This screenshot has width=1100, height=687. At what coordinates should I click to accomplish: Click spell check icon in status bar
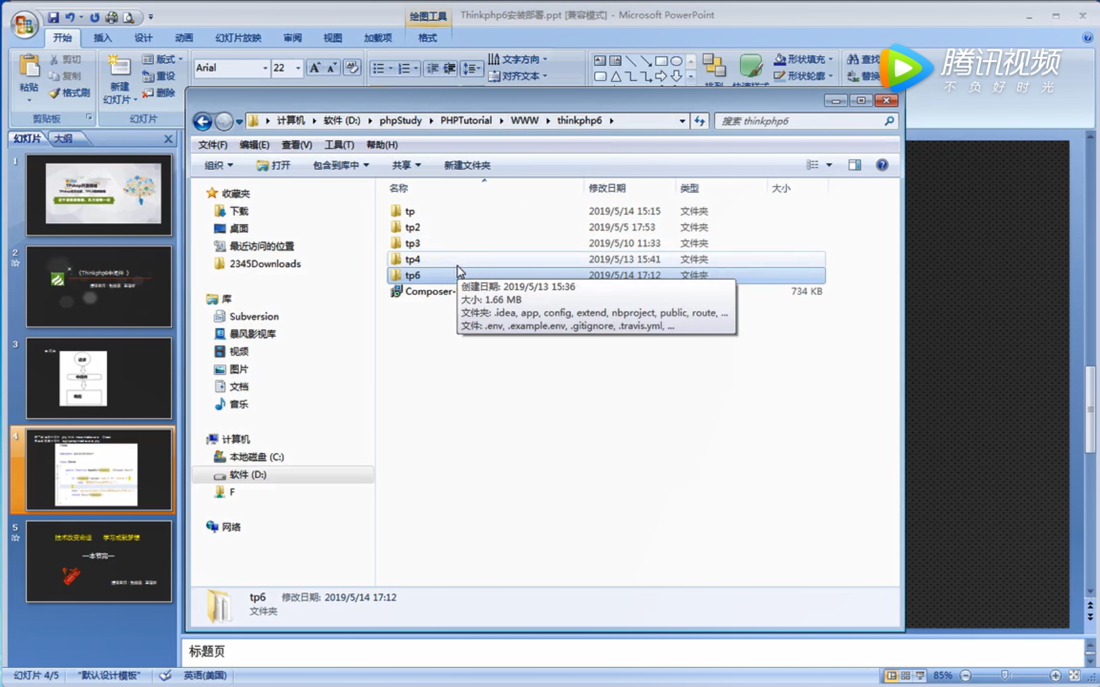point(166,675)
